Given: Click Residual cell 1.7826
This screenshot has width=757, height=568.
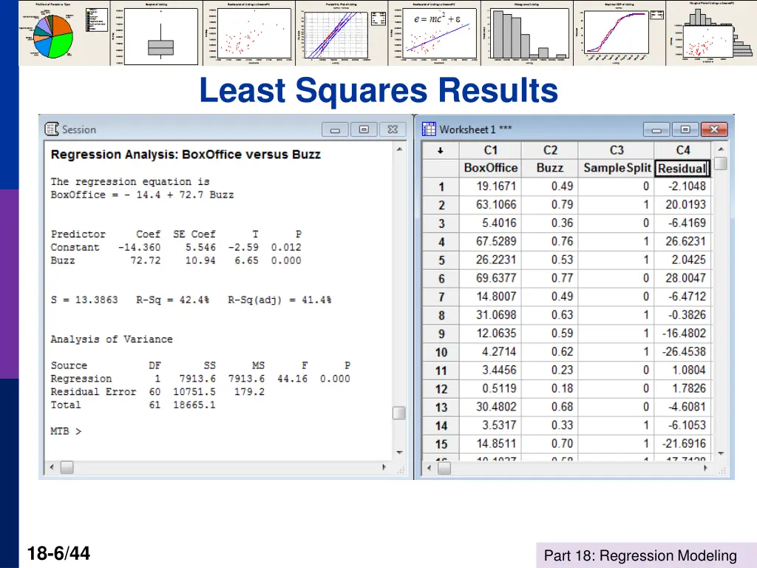Looking at the screenshot, I should tap(682, 389).
